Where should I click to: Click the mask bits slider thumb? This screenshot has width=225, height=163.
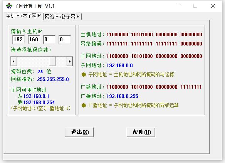(x=52, y=61)
